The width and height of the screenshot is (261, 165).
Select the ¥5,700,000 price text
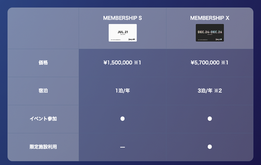[x=205, y=63]
